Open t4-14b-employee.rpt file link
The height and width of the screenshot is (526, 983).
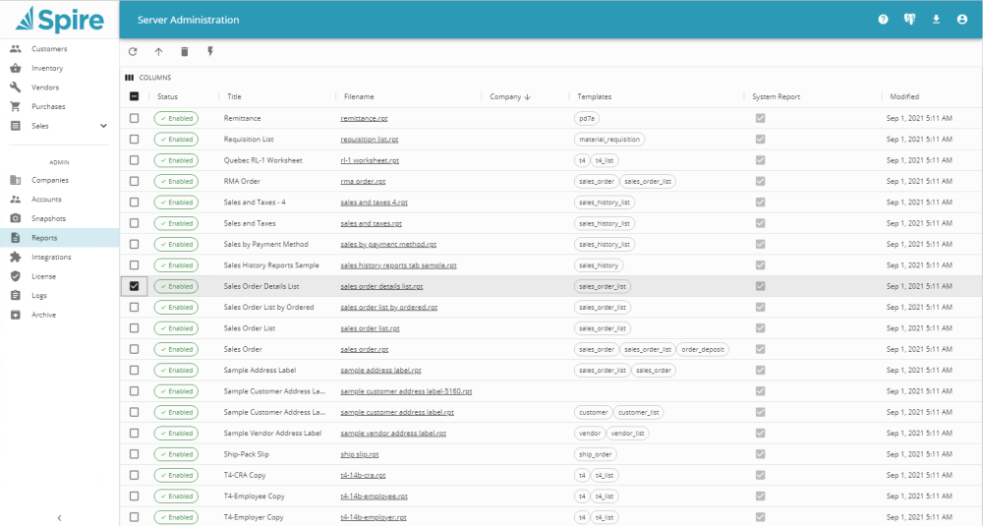pos(374,496)
